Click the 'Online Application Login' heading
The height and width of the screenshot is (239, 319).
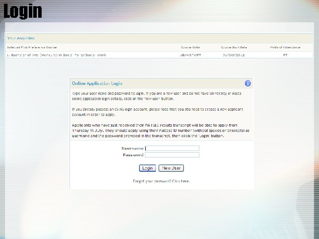click(x=97, y=83)
